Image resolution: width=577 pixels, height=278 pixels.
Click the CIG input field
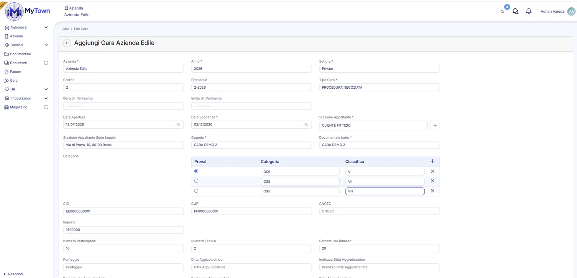point(123,211)
